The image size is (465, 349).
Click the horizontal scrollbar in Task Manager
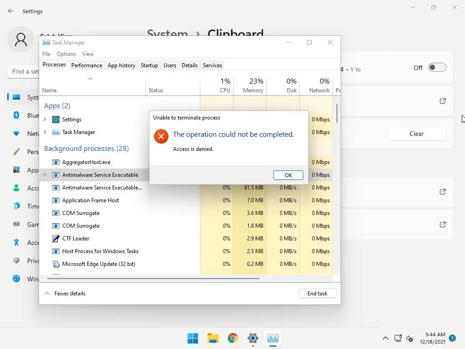point(153,279)
